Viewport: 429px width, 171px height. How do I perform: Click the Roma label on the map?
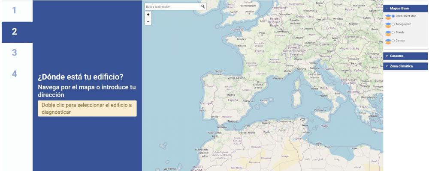pos(314,88)
